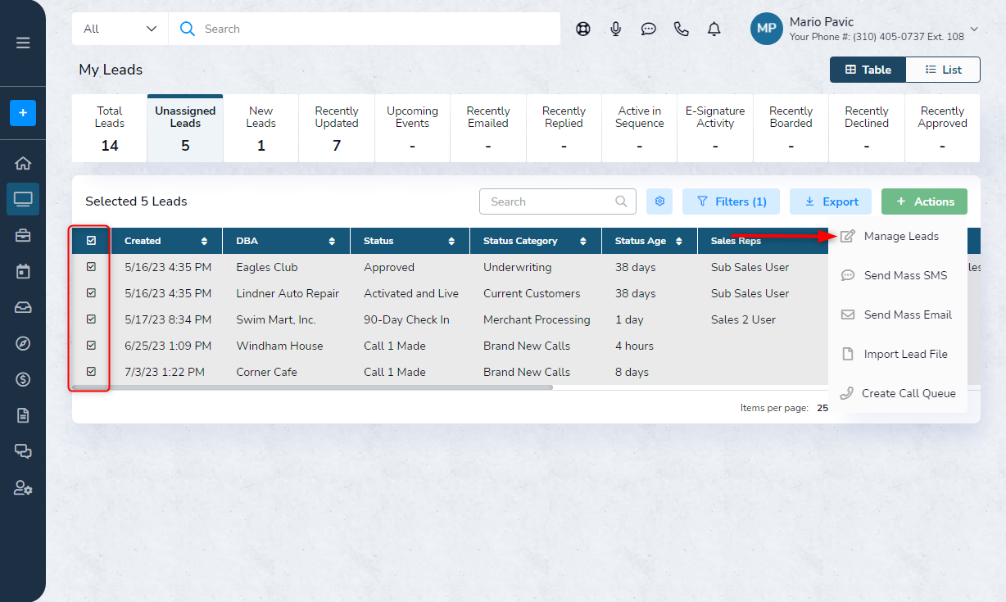Open the Actions dropdown button
Screen dimensions: 1006x602
(924, 201)
